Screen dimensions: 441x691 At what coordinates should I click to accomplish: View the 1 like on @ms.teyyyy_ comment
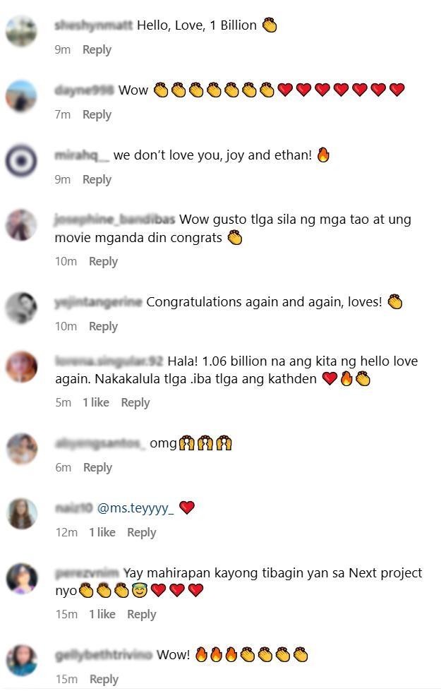[102, 532]
